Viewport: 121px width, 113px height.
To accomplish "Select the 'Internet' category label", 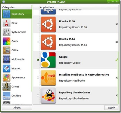I will point(16,68).
